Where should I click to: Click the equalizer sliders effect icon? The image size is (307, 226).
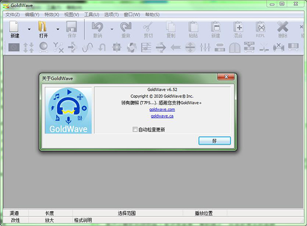(205, 47)
